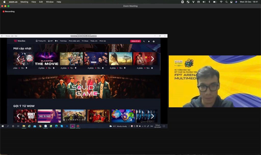Open the Emily in Paris thumbnail
261x155 pixels.
pos(49,116)
